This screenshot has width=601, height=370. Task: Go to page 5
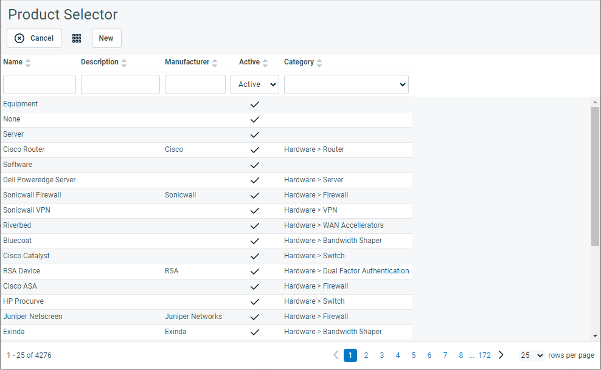pyautogui.click(x=414, y=355)
